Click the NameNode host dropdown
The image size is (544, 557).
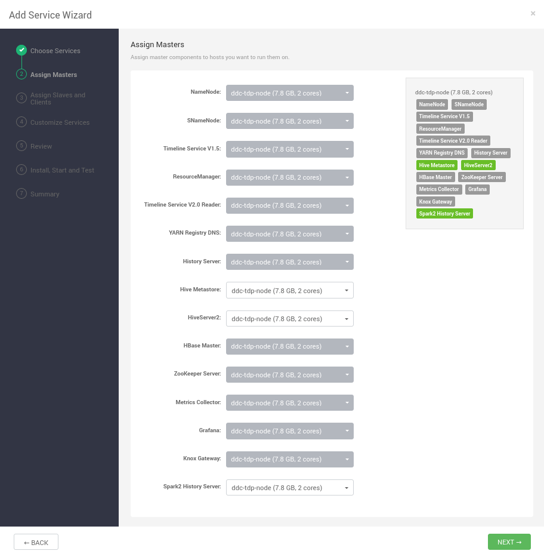(289, 93)
